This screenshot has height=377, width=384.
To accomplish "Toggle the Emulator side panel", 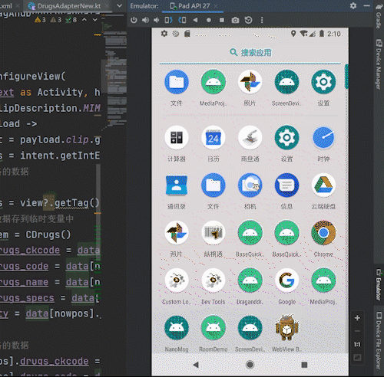I will [x=379, y=284].
